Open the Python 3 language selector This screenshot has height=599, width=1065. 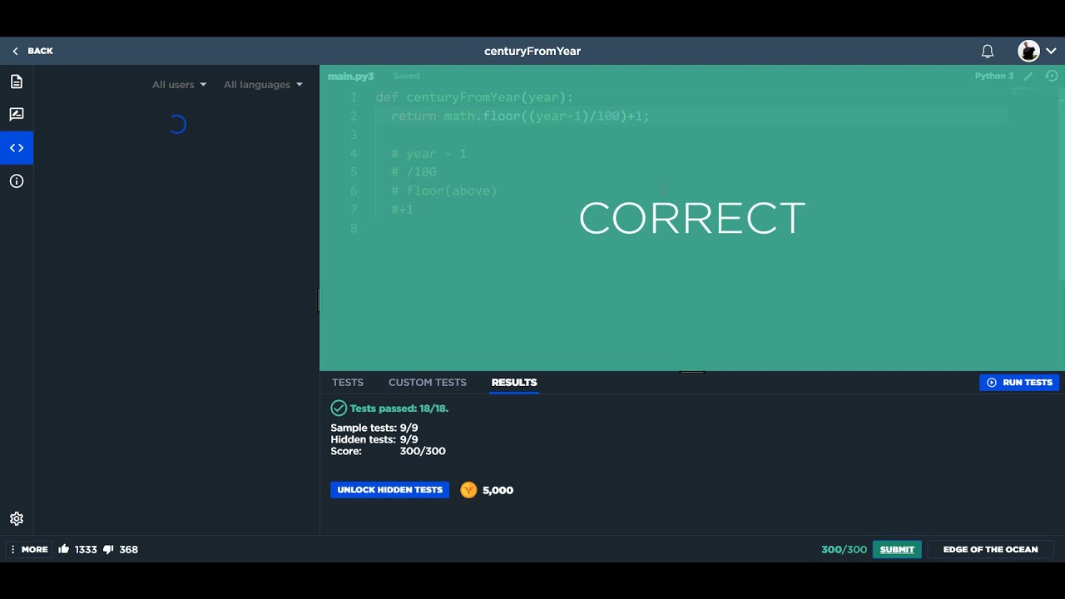tap(994, 76)
